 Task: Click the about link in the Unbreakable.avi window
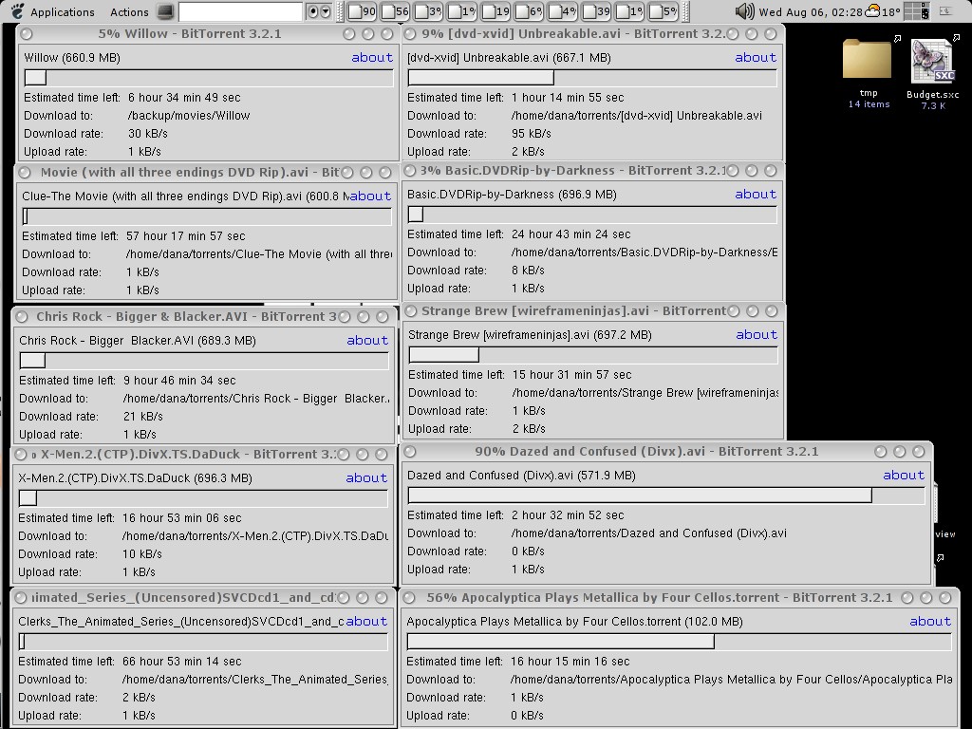click(756, 58)
